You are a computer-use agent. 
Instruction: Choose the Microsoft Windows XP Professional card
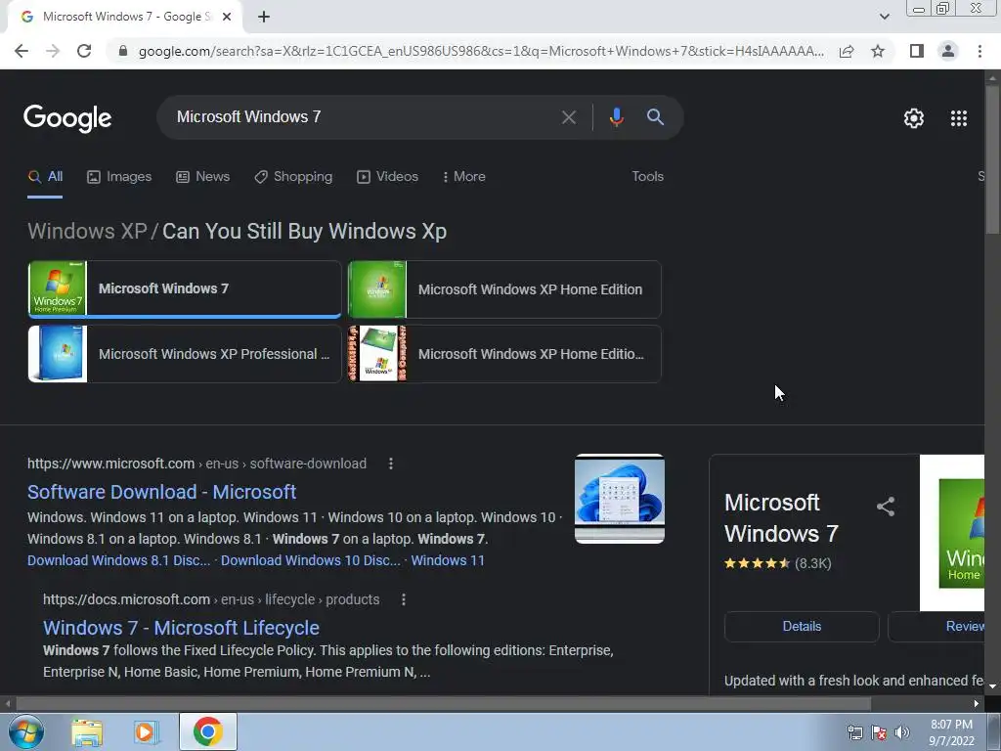[x=185, y=354]
